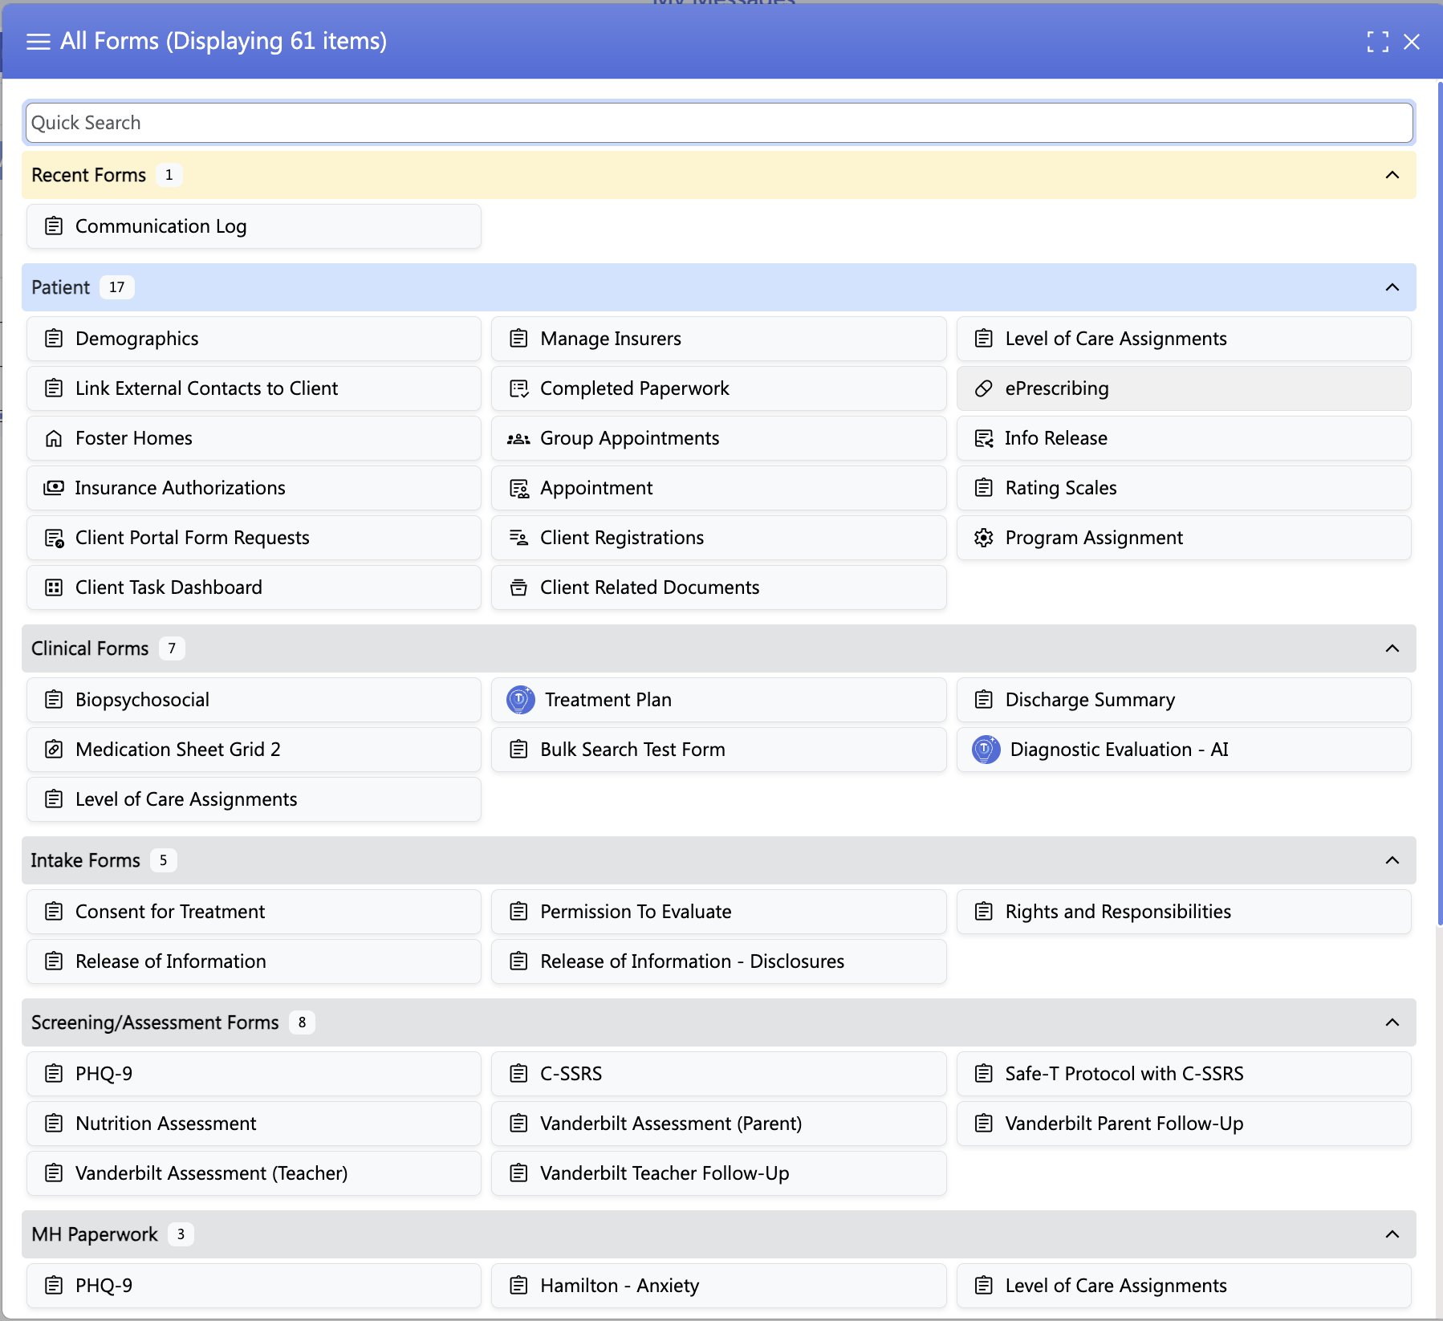1443x1321 pixels.
Task: Click the Appointment form icon
Action: point(519,488)
